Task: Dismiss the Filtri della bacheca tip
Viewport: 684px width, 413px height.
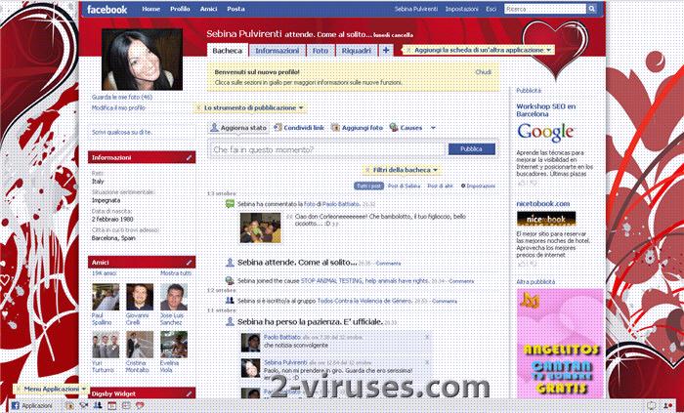Action: (x=367, y=170)
